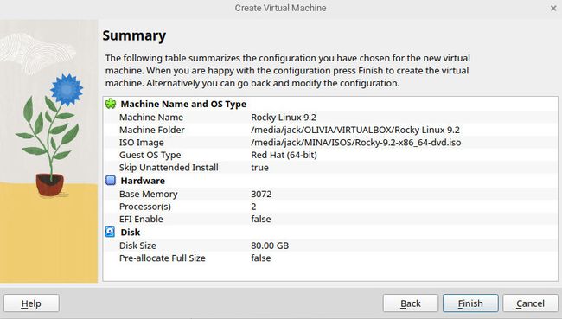
Task: Select the ISO Image label
Action: pos(141,143)
